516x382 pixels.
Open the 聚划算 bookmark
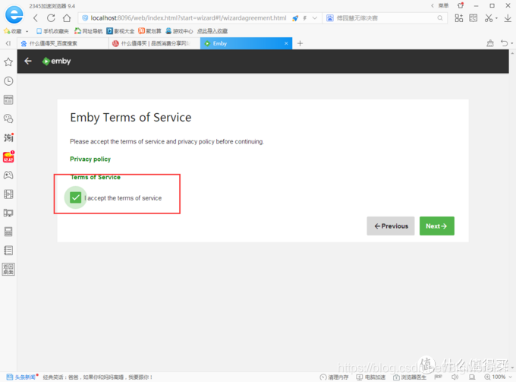coord(149,31)
